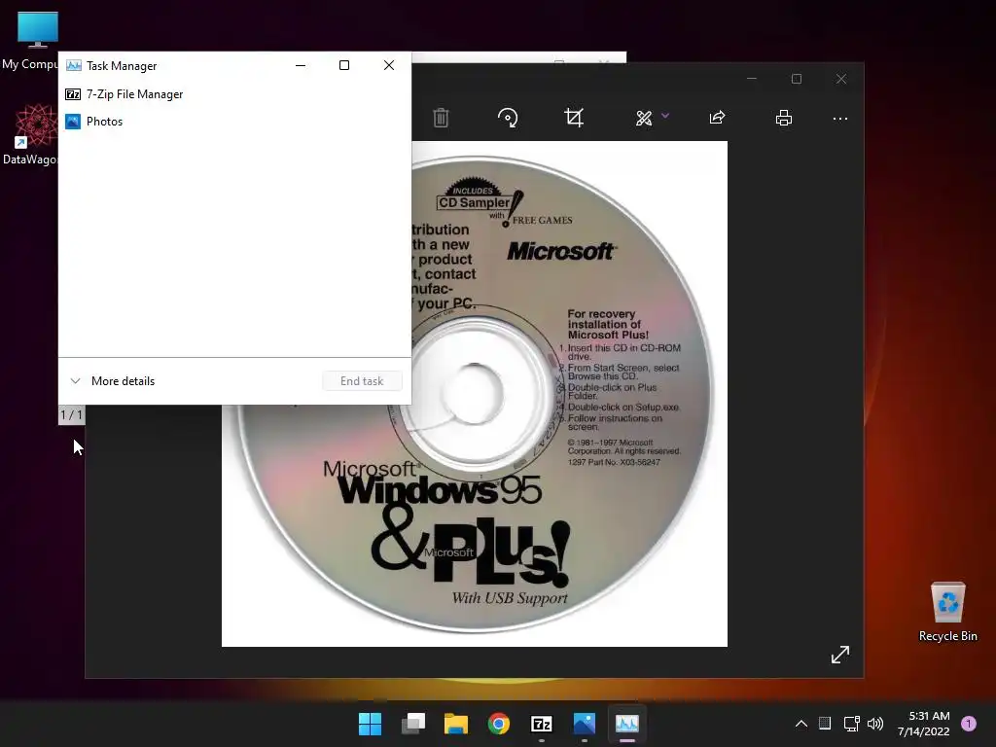Click Task Manager title bar icon
Image resolution: width=996 pixels, height=747 pixels.
[x=74, y=65]
